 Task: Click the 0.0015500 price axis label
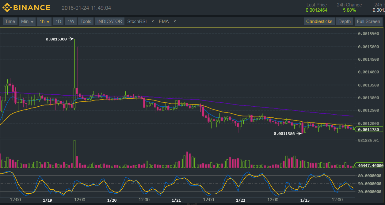click(x=369, y=33)
